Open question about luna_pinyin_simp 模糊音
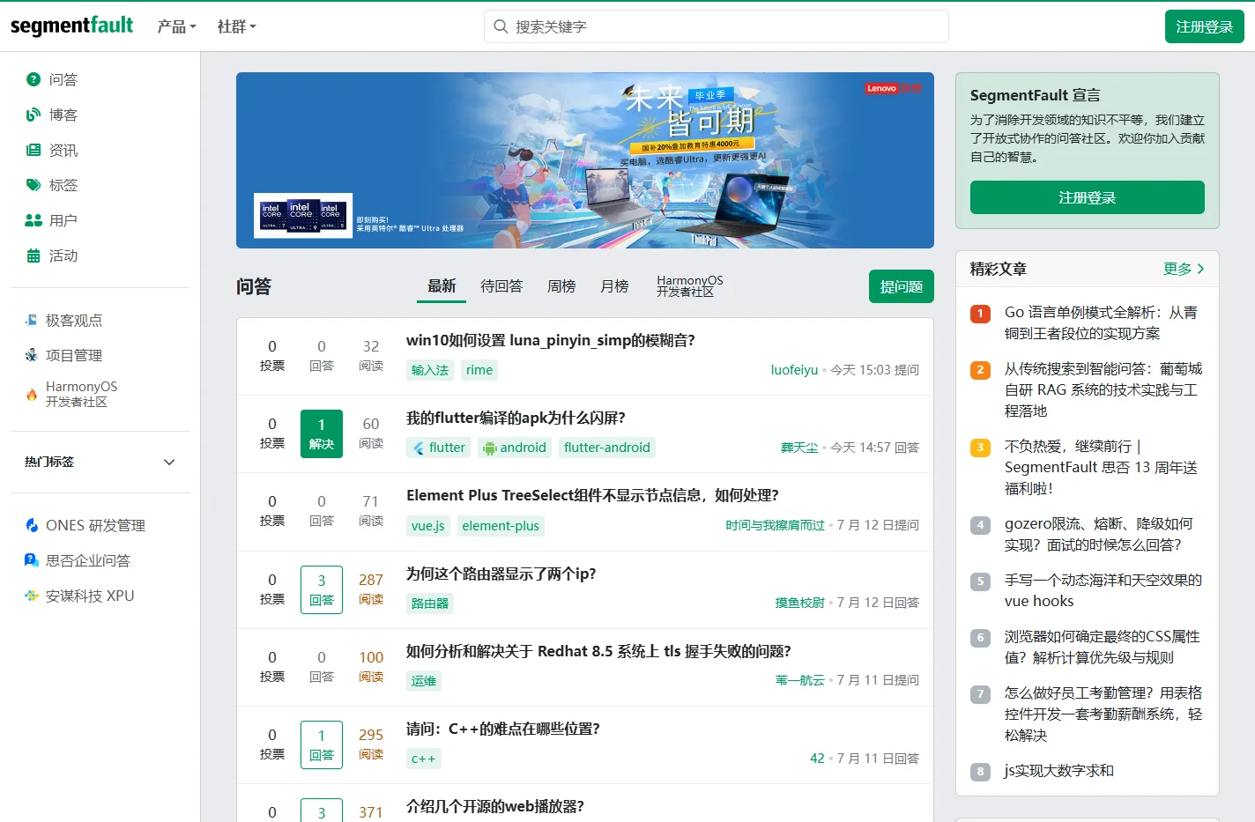Image resolution: width=1255 pixels, height=822 pixels. 551,340
